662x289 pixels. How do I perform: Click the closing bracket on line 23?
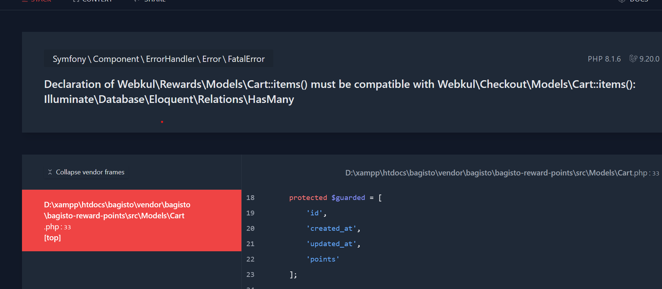[x=293, y=275]
